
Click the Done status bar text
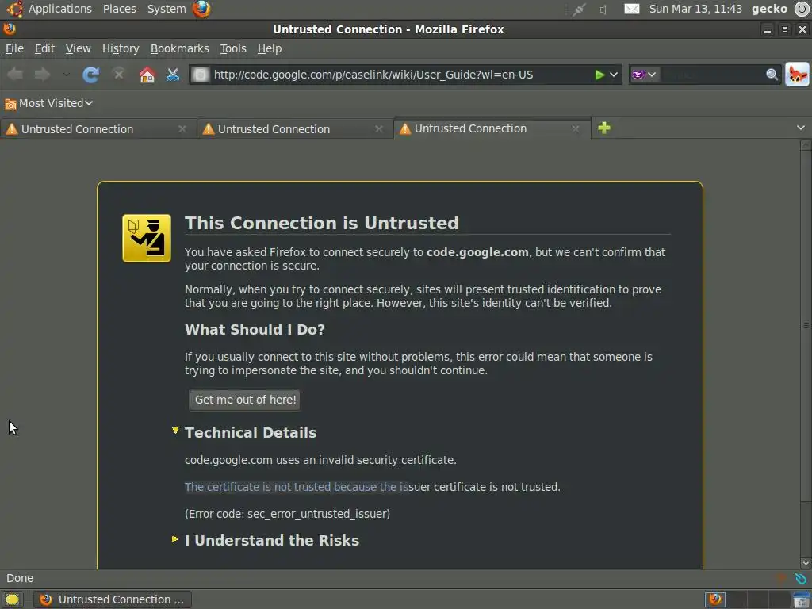click(x=20, y=578)
